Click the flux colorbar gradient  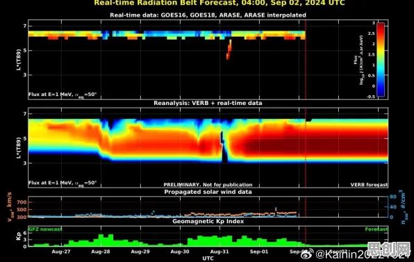(x=381, y=60)
